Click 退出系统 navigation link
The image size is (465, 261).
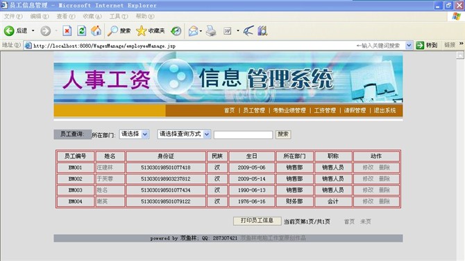384,110
